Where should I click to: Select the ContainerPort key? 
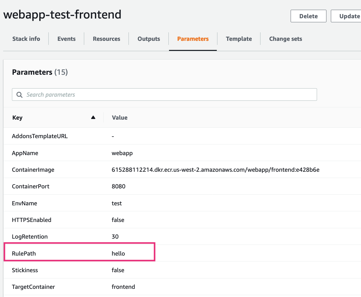click(30, 186)
